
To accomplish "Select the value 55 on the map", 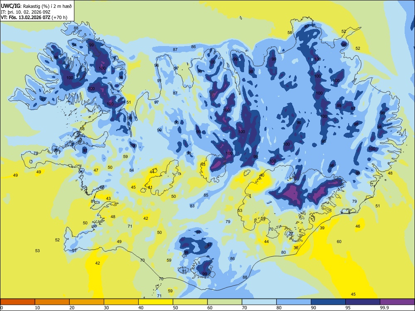I will pyautogui.click(x=263, y=219).
